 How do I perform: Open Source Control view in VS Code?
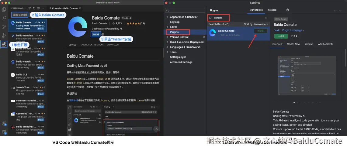tap(4, 27)
